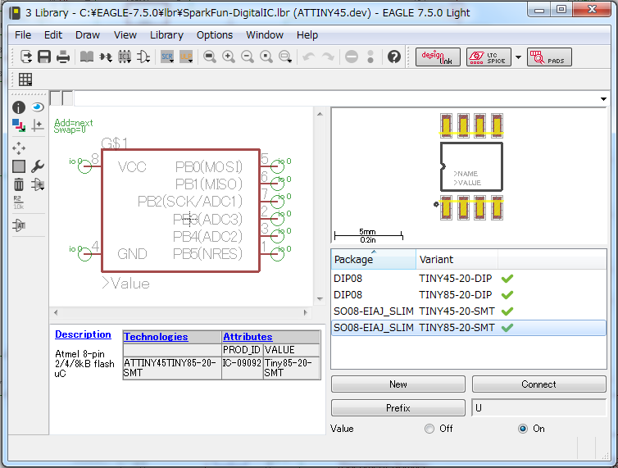Click the Variant column header

click(457, 260)
